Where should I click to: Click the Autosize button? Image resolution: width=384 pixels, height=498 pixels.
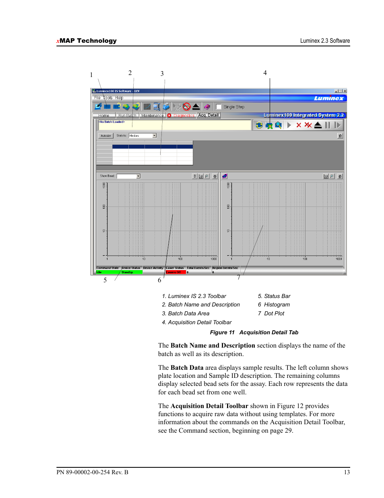pyautogui.click(x=106, y=136)
